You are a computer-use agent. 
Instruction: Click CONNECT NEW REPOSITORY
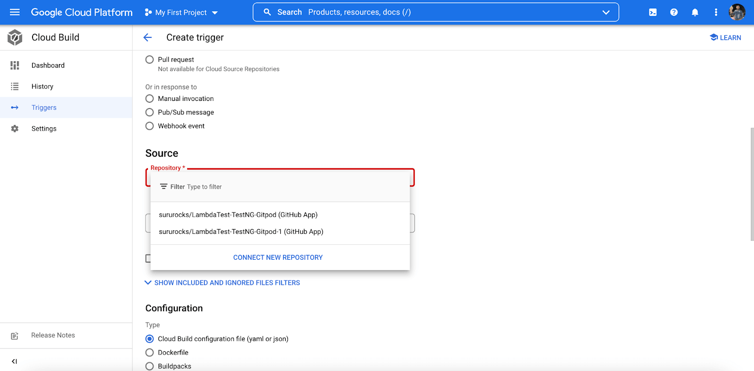tap(278, 257)
